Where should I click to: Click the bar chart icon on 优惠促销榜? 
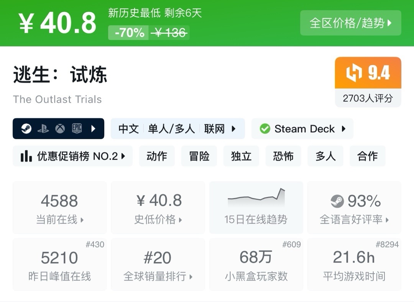tap(26, 156)
